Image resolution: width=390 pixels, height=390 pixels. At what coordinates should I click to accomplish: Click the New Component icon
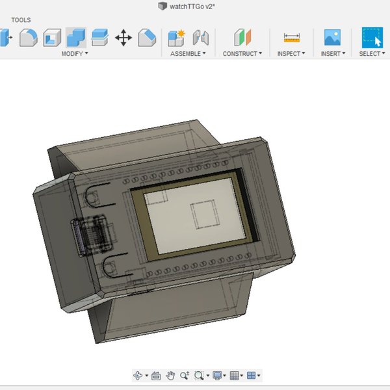176,38
